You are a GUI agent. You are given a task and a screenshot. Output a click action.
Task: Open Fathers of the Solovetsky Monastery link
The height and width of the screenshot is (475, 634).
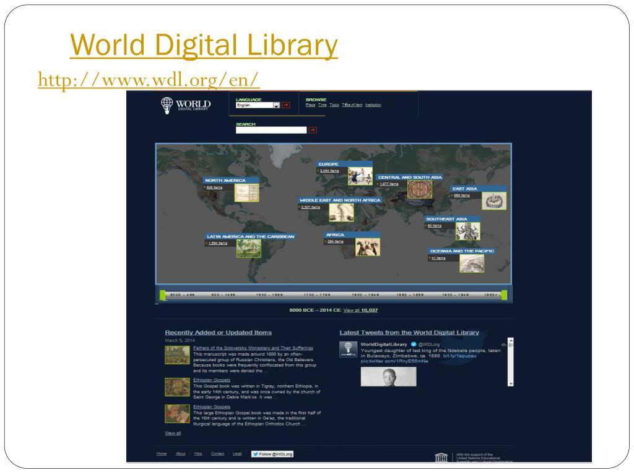point(253,348)
